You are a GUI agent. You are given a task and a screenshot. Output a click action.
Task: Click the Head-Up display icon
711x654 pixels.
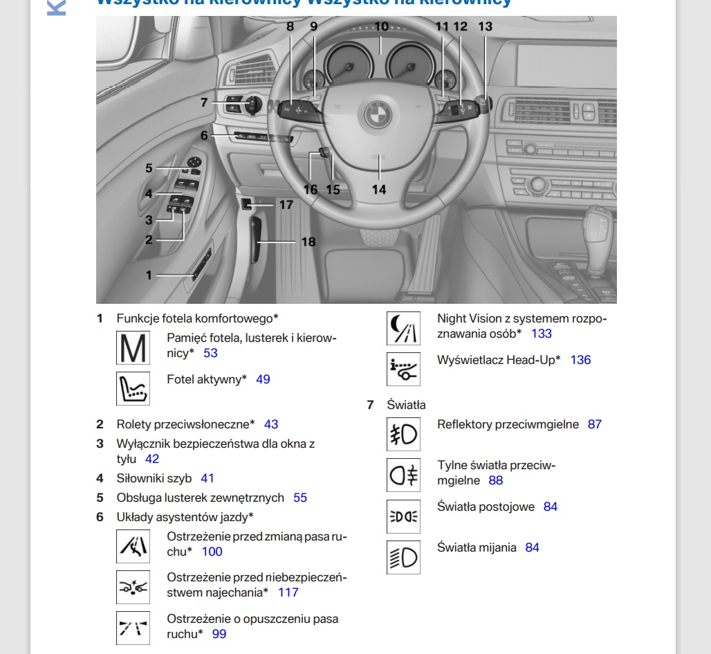pos(403,369)
